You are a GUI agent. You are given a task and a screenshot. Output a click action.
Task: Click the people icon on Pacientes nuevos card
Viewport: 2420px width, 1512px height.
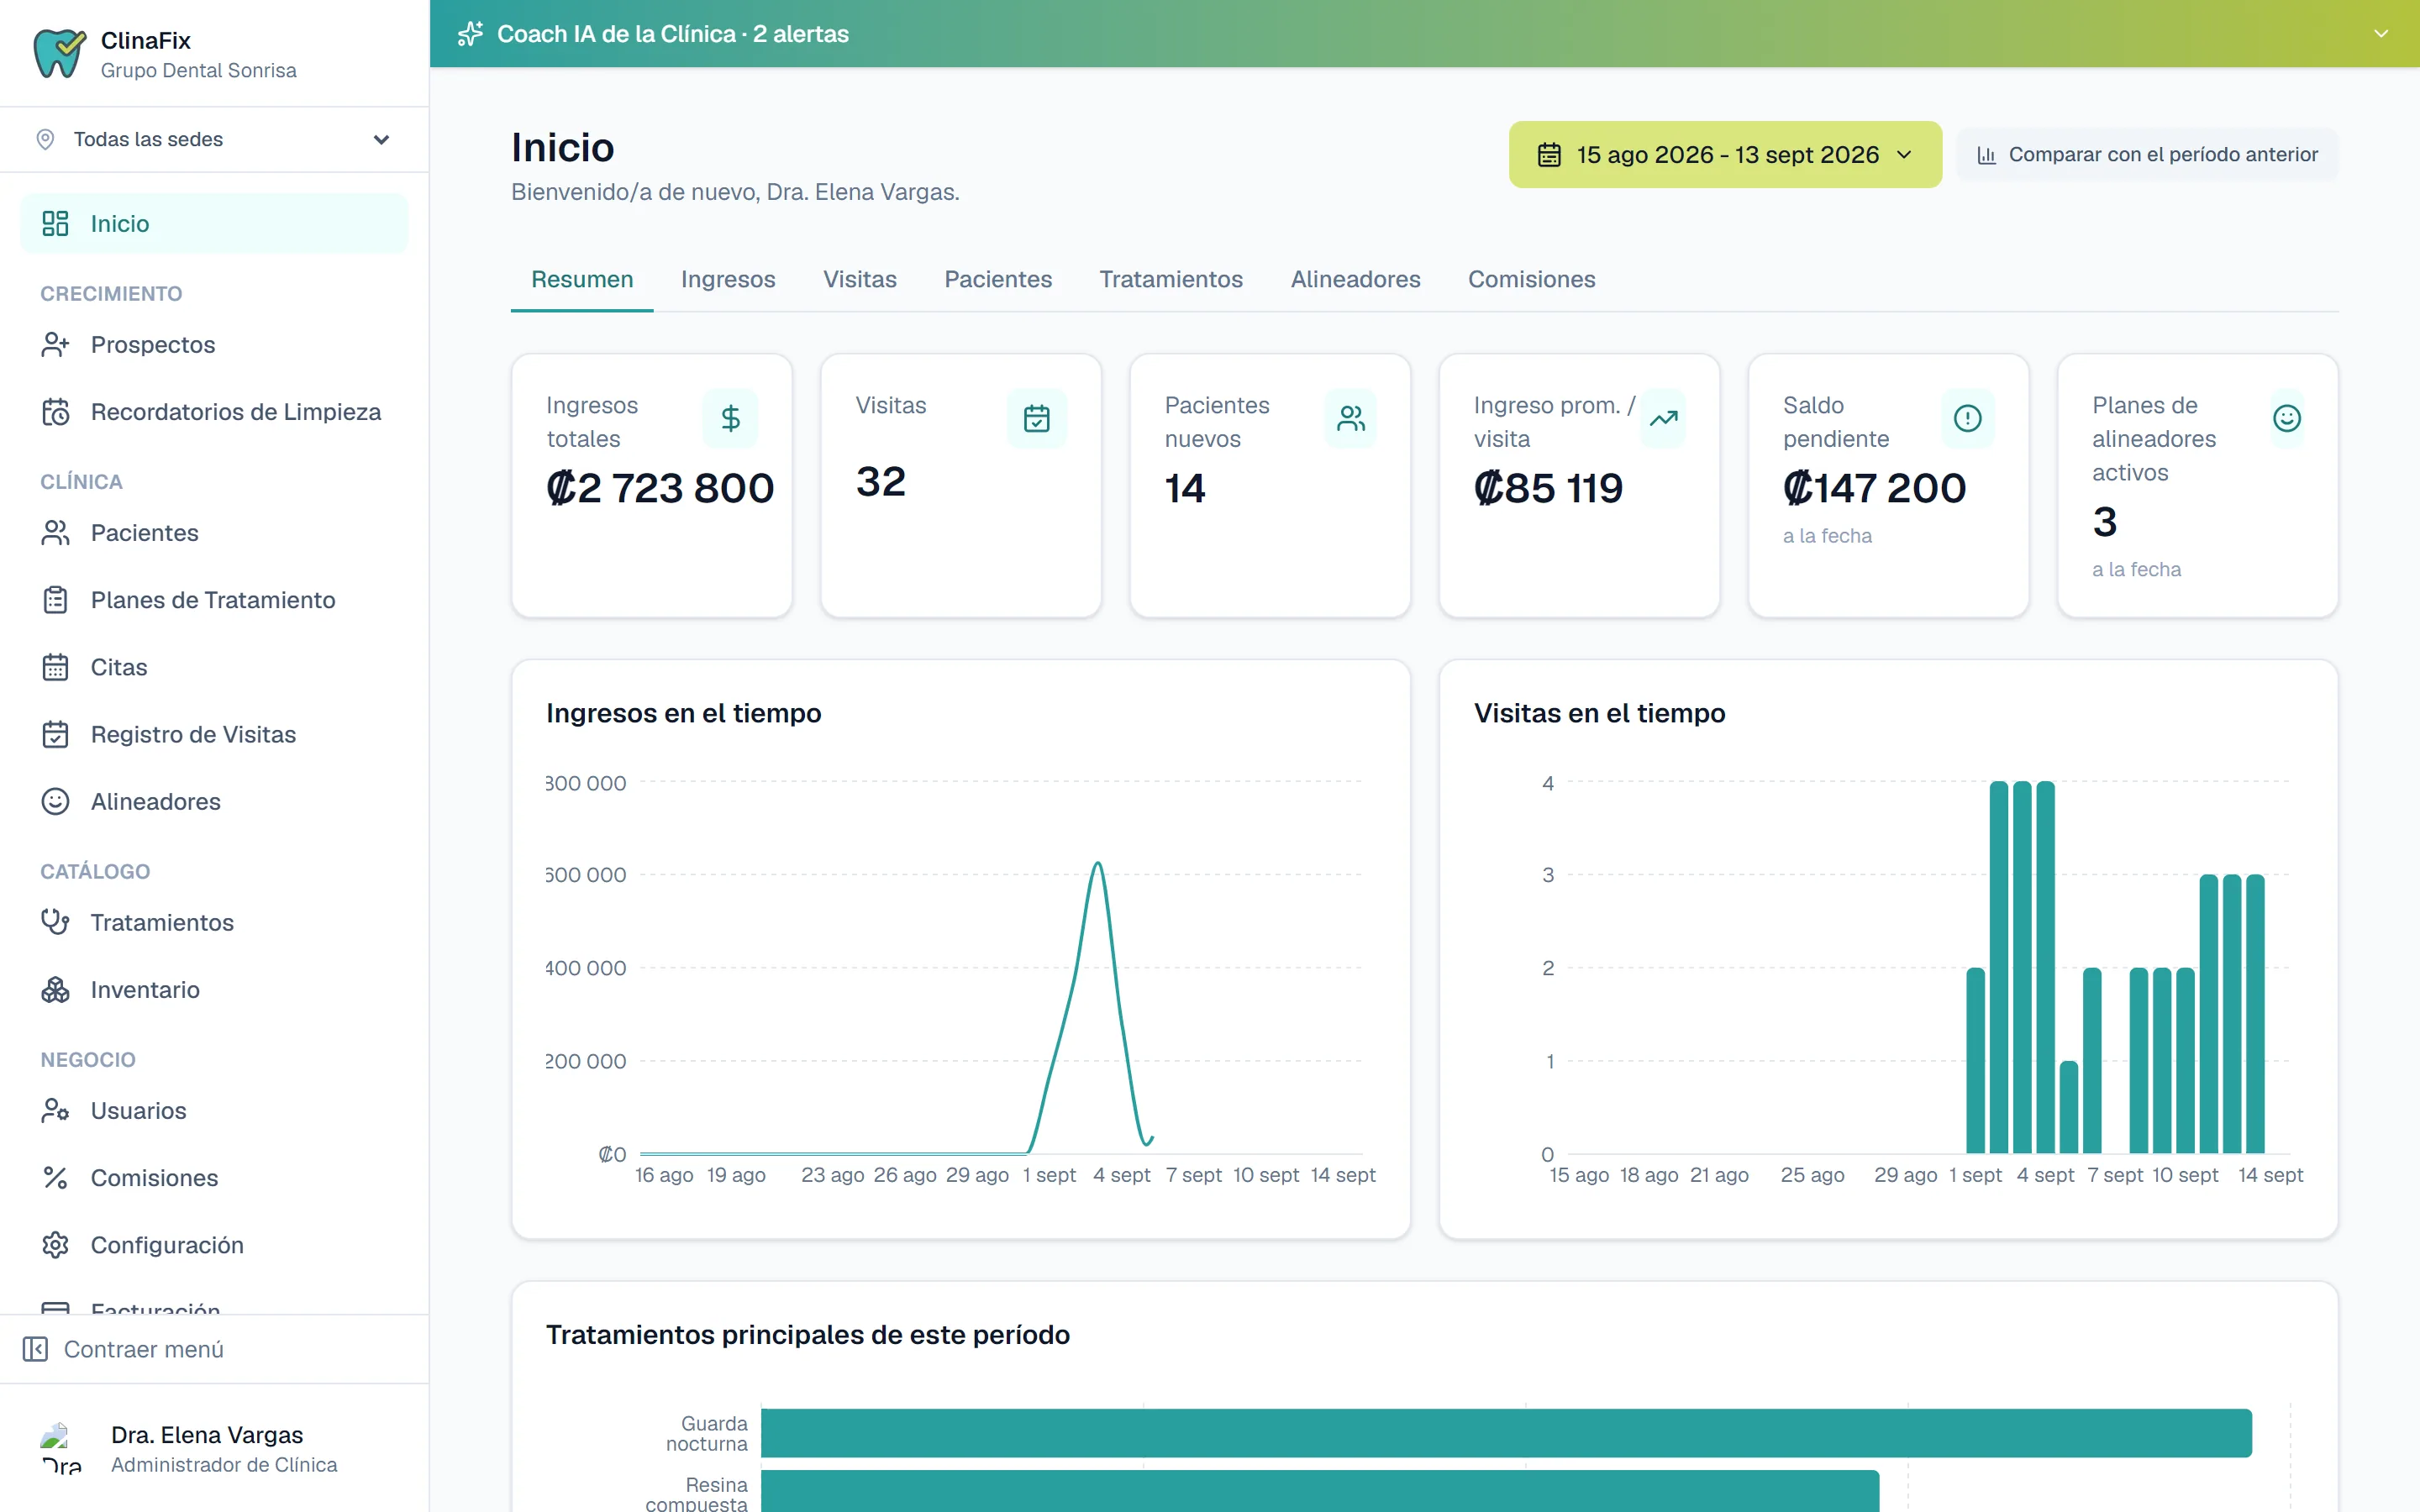1350,418
